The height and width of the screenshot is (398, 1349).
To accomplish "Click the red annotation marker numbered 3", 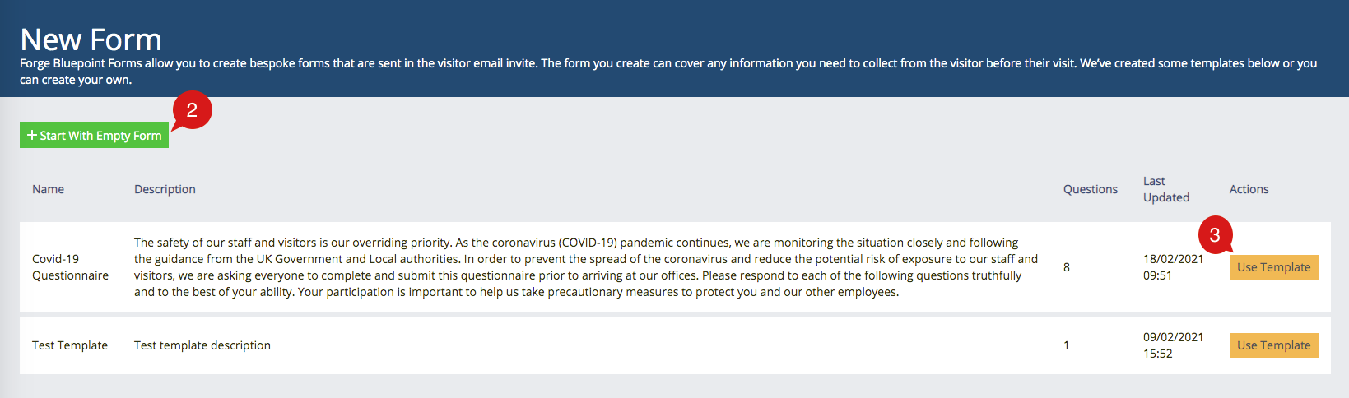I will [1215, 235].
